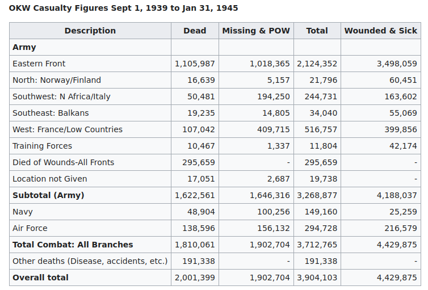Viewport: 428px width, 290px height.
Task: Select the Army section heading row
Action: pos(24,47)
